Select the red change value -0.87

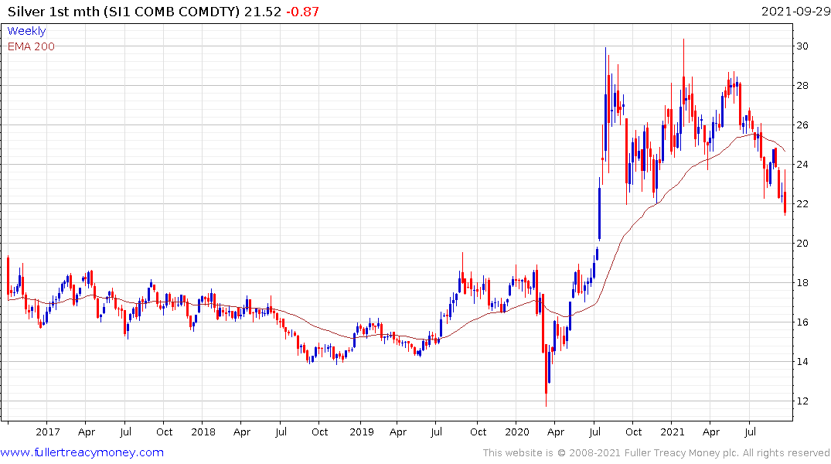pos(302,12)
